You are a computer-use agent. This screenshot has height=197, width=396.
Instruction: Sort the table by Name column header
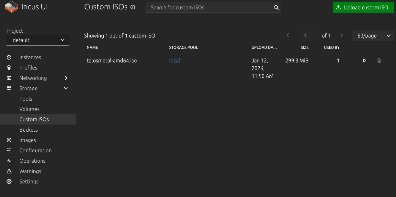[92, 48]
